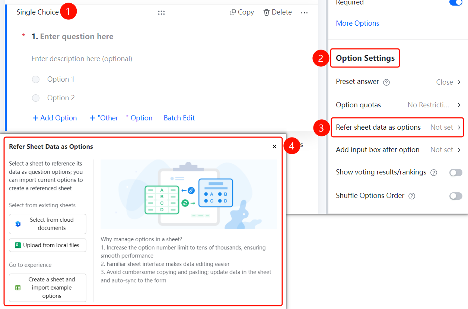Click help icon next to Shuffle Options Order
Image resolution: width=468 pixels, height=309 pixels.
click(x=411, y=196)
